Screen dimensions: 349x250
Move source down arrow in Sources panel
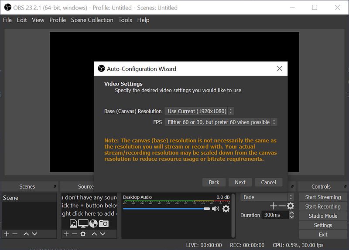[x=103, y=234]
